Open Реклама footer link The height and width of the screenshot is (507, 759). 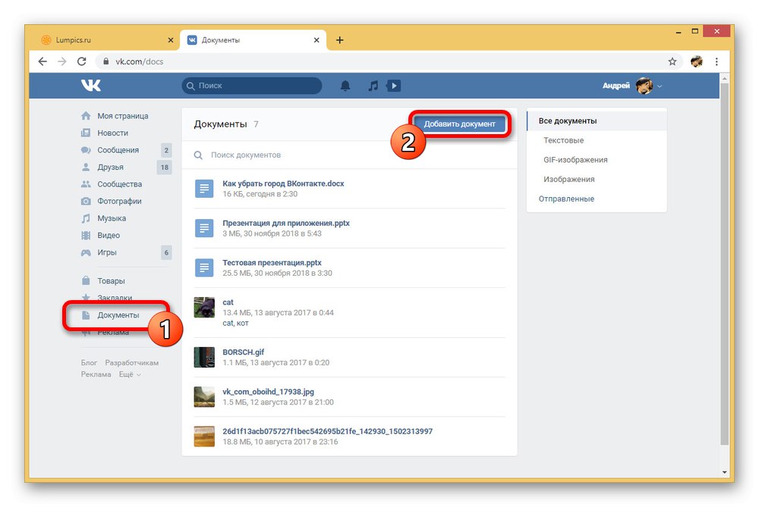(x=96, y=374)
